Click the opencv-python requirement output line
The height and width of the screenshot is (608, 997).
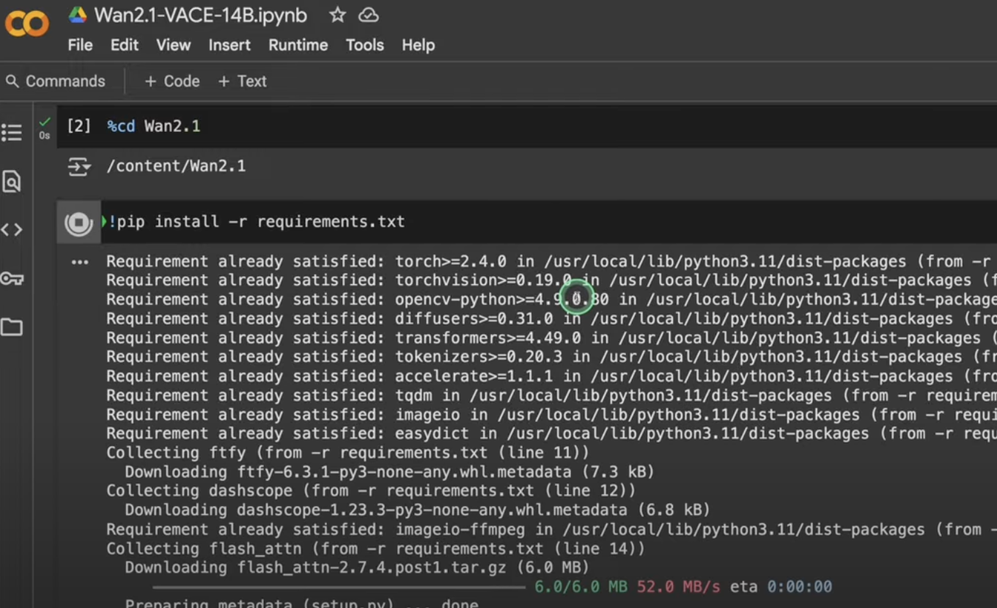click(551, 300)
